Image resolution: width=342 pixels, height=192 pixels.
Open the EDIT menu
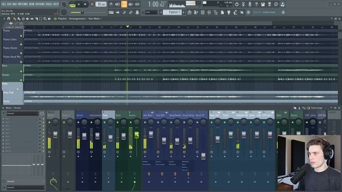click(9, 4)
